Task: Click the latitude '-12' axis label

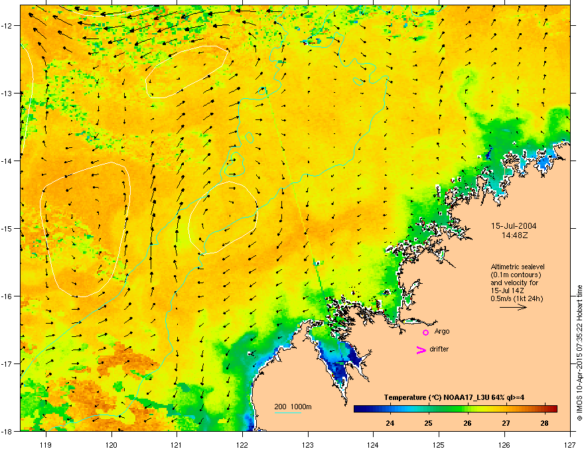Action: point(7,26)
